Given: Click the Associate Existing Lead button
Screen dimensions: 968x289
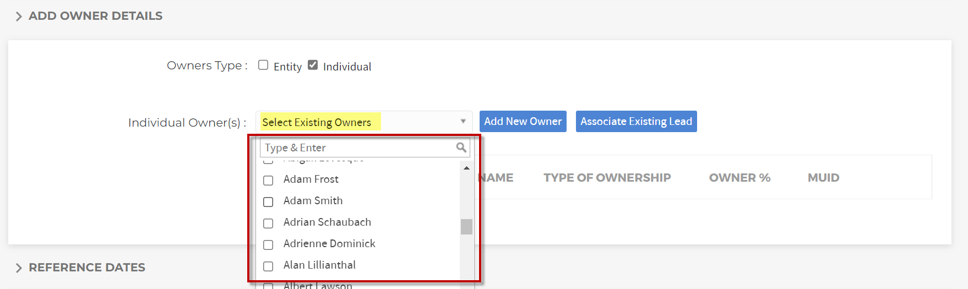Looking at the screenshot, I should [x=637, y=122].
